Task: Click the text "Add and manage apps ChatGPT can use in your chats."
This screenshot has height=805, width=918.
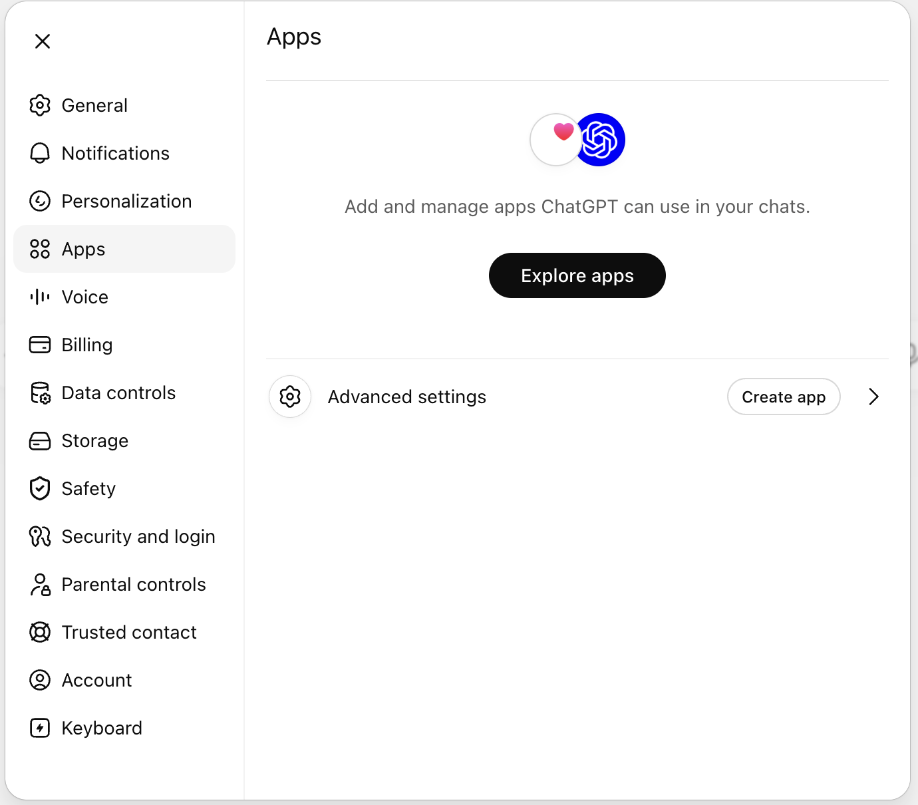Action: point(577,207)
